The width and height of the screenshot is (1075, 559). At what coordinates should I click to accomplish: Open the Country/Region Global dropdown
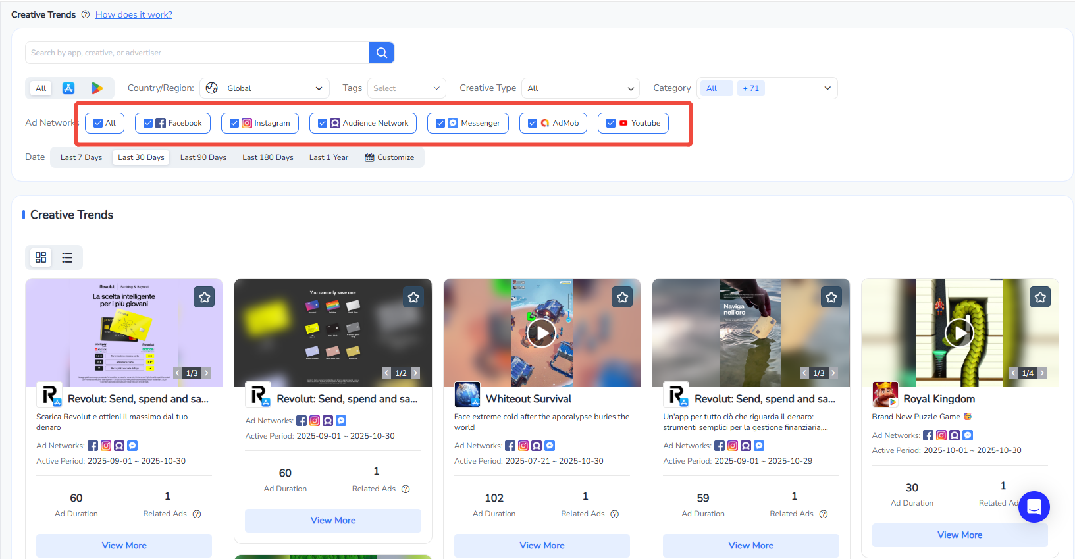pyautogui.click(x=265, y=88)
